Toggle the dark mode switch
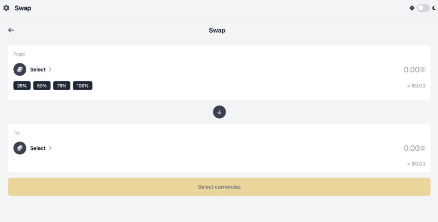This screenshot has height=222, width=438. coord(423,8)
